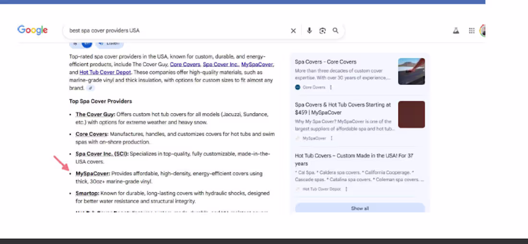This screenshot has width=528, height=244.
Task: Click the Core Covers favicon in source card
Action: (x=297, y=87)
